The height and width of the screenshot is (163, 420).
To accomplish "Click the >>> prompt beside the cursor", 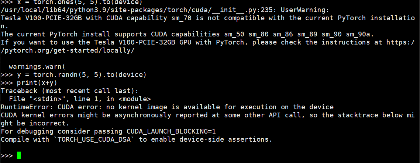I will (x=7, y=156).
